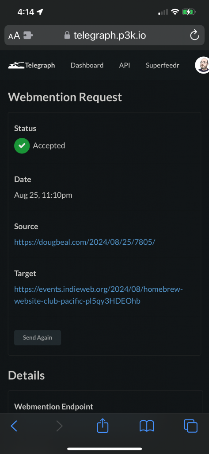This screenshot has width=209, height=454.
Task: Tap the Safari forward arrow
Action: 59,426
